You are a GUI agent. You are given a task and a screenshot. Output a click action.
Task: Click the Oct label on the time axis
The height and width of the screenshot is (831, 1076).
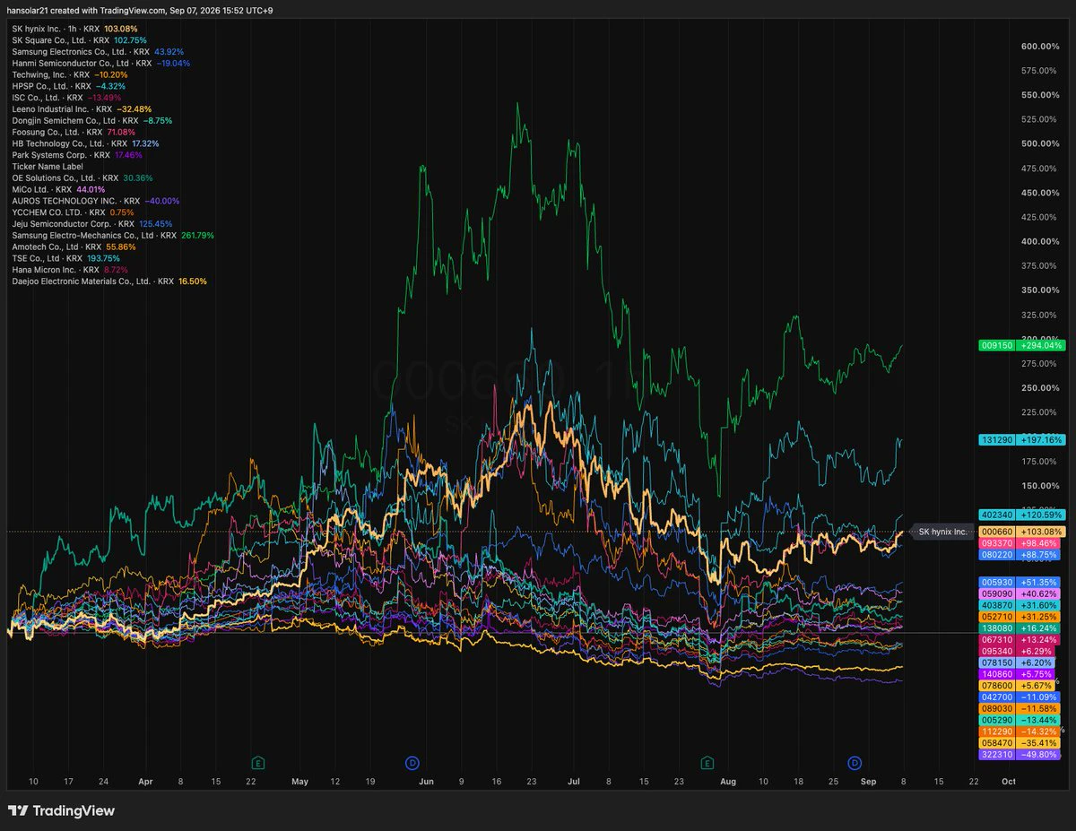1009,782
